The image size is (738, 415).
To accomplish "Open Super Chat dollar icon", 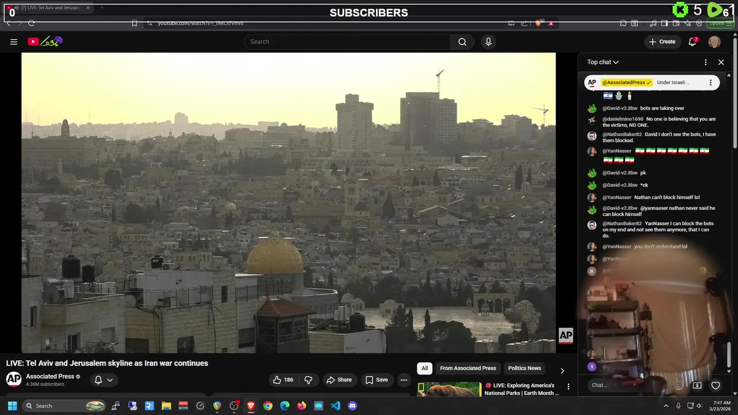I will click(697, 385).
